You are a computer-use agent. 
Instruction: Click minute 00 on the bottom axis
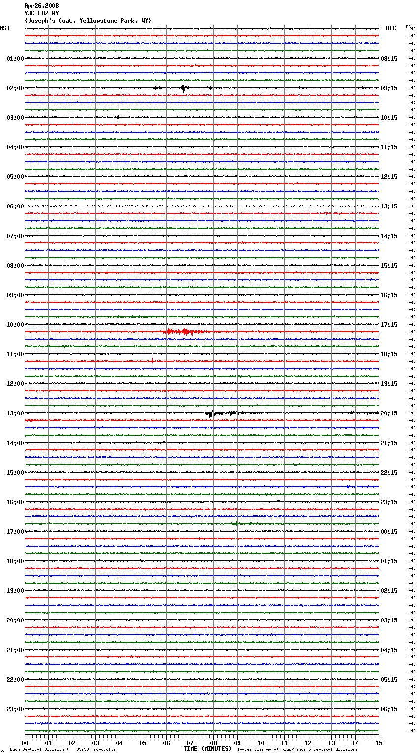pos(25,743)
